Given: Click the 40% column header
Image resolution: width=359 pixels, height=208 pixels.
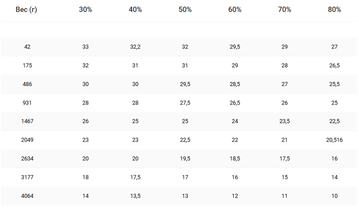Looking at the screenshot, I should click(135, 10).
